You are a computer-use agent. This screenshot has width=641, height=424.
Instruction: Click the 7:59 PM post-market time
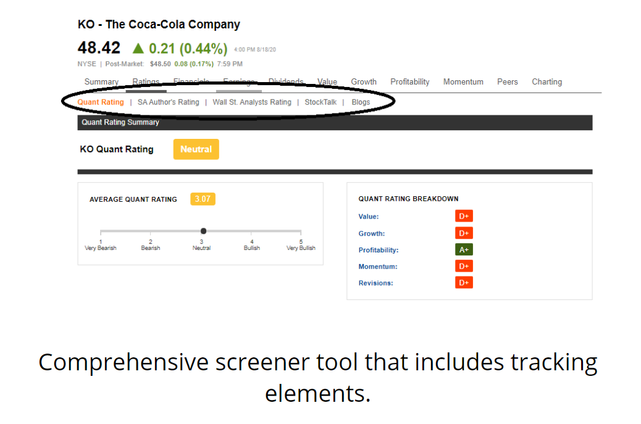(x=230, y=64)
